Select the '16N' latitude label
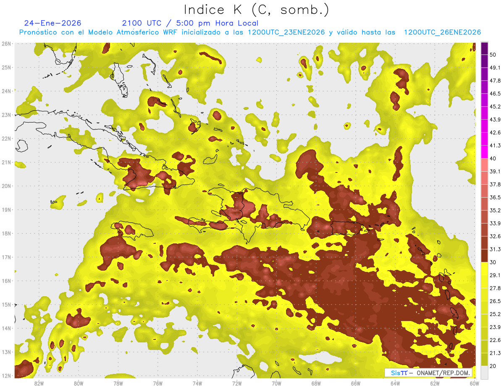The image size is (504, 389). 6,281
